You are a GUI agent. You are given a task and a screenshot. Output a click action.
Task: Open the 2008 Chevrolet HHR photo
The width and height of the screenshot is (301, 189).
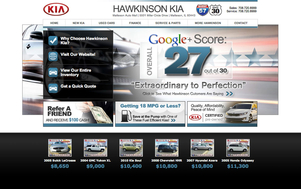tap(167, 148)
